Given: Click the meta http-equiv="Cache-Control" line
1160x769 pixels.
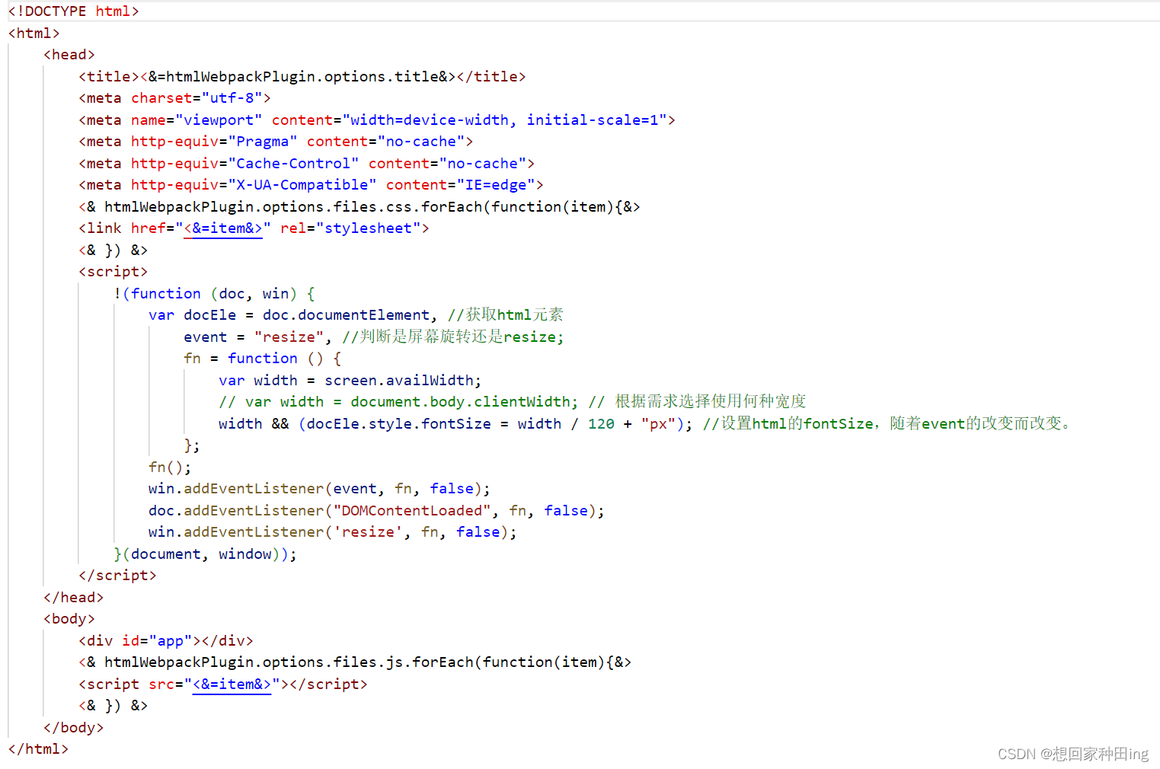Looking at the screenshot, I should click(307, 164).
